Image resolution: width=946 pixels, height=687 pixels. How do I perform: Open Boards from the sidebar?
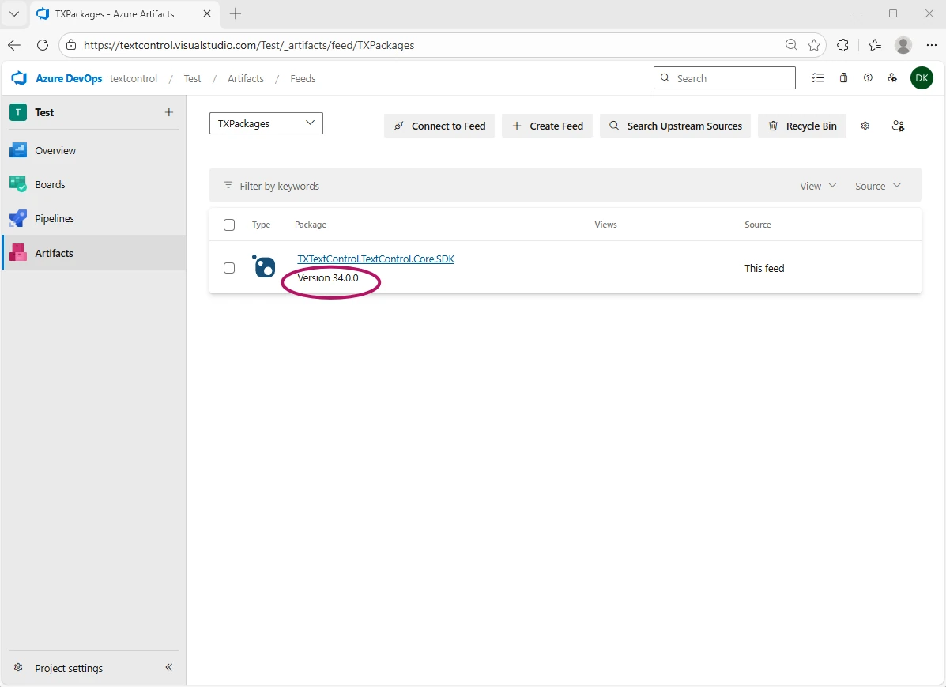(49, 184)
